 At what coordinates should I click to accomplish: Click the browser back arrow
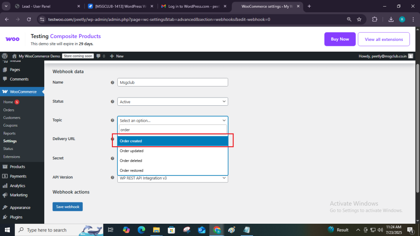(7, 19)
